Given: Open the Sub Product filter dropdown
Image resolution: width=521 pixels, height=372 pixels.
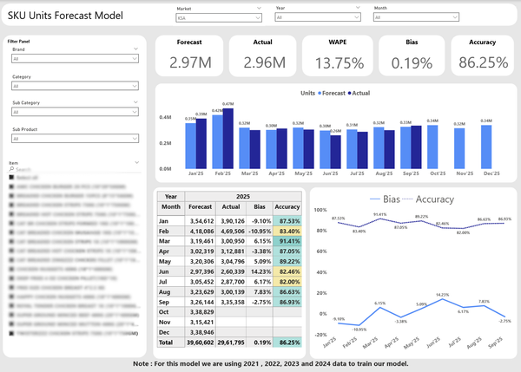Looking at the screenshot, I should (75, 139).
